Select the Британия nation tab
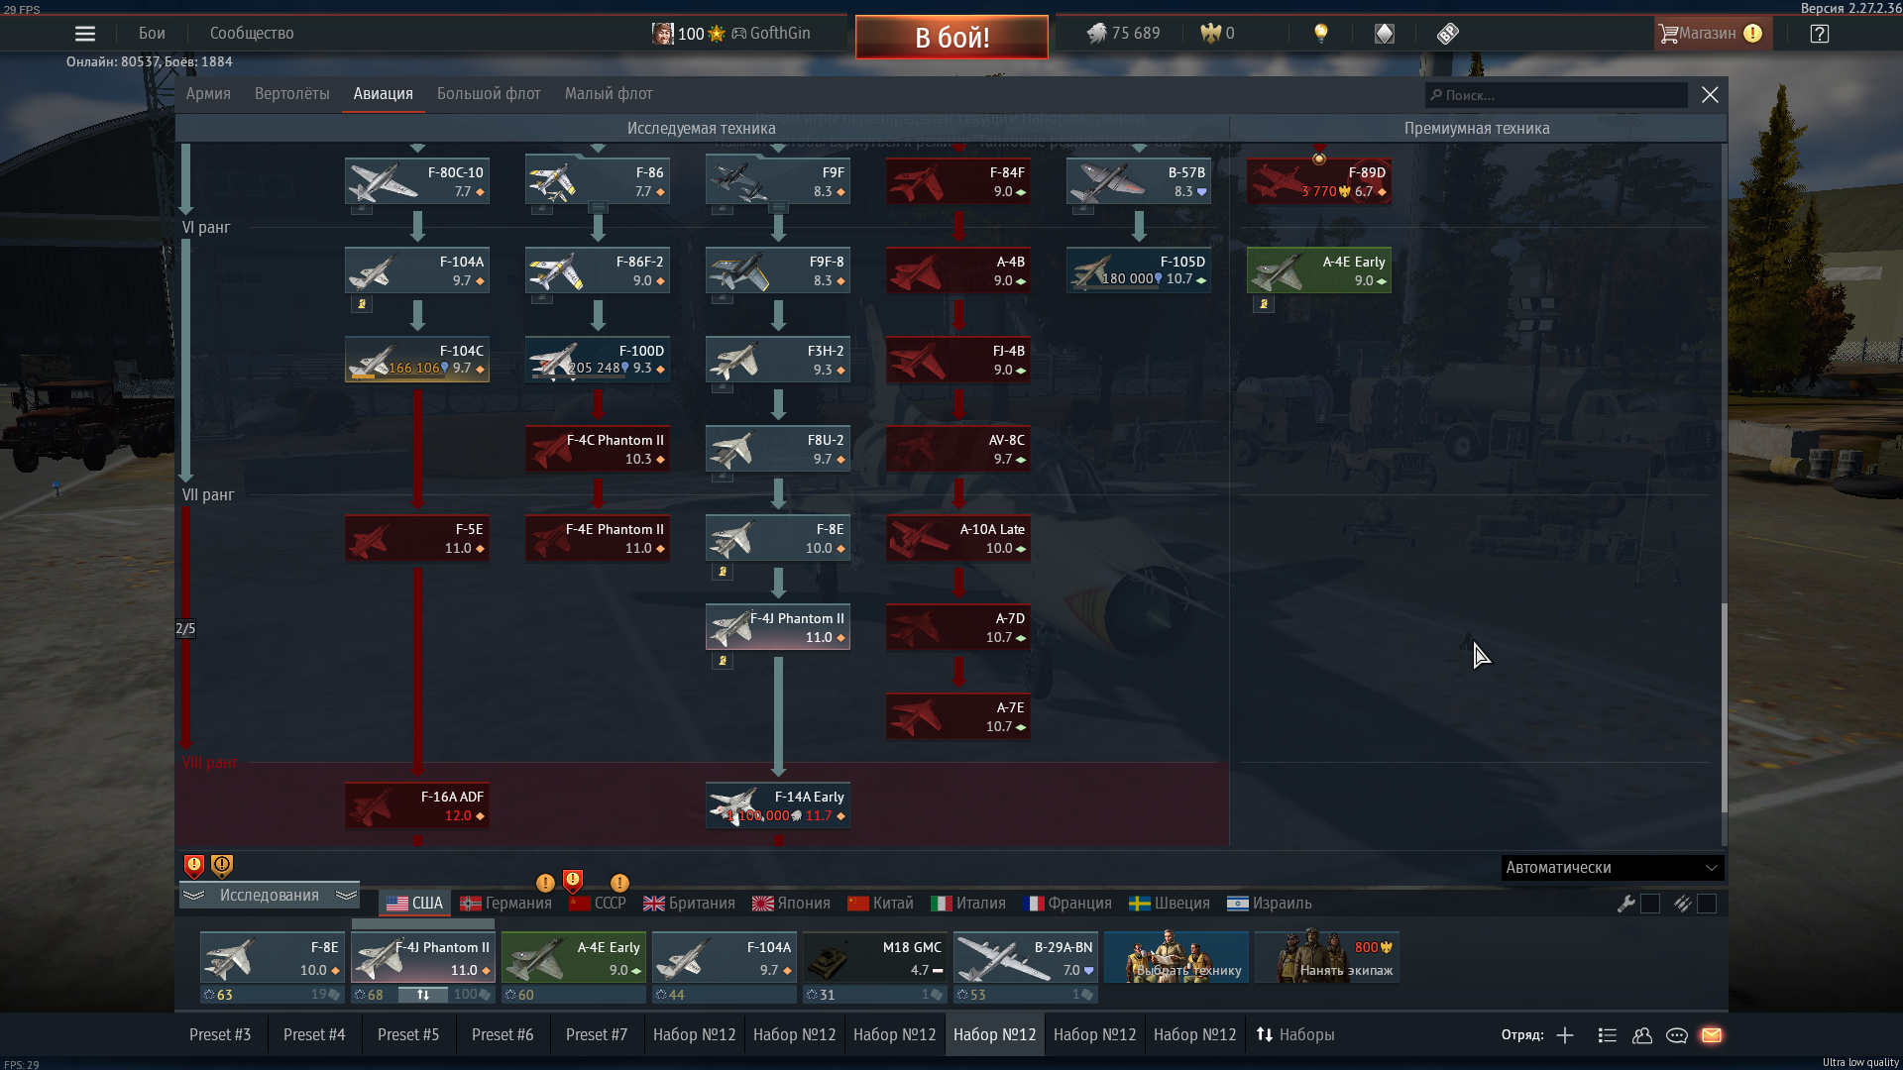This screenshot has height=1070, width=1903. 689,904
